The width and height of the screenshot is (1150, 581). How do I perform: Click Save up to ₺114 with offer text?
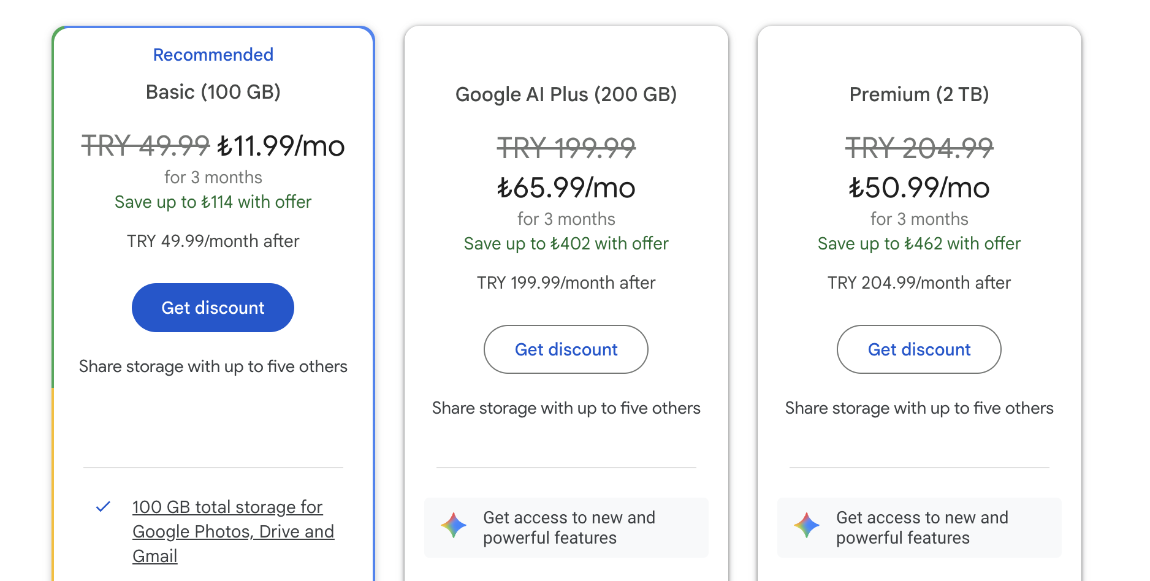[213, 202]
